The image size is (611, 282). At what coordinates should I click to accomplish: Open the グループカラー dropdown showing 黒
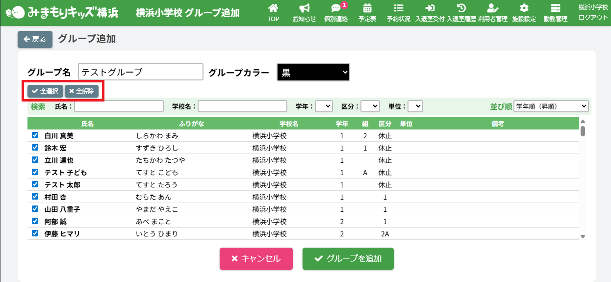(313, 73)
